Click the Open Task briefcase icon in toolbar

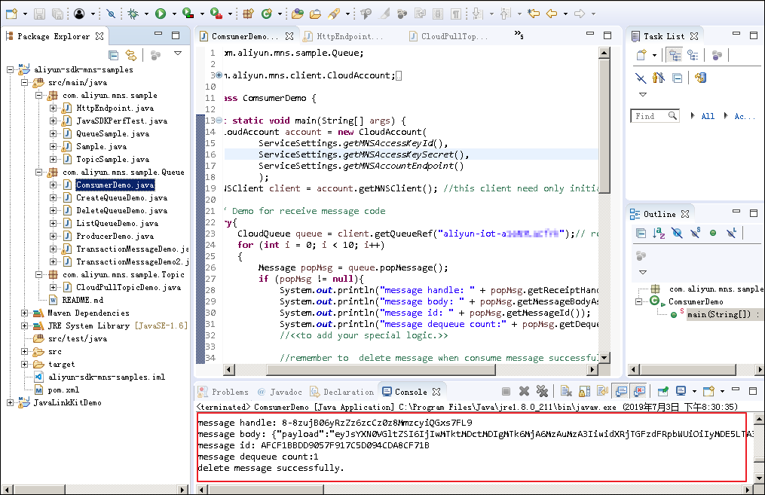[315, 14]
